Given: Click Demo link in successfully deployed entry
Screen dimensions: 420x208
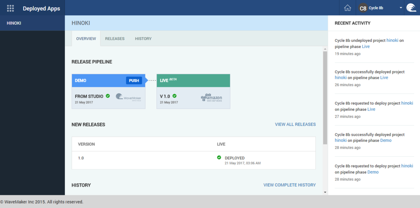Looking at the screenshot, I should click(x=386, y=140).
